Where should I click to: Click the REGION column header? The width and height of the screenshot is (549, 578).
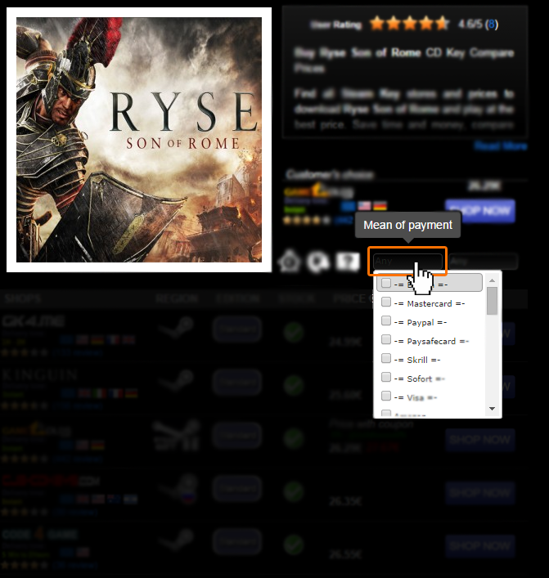tap(177, 298)
